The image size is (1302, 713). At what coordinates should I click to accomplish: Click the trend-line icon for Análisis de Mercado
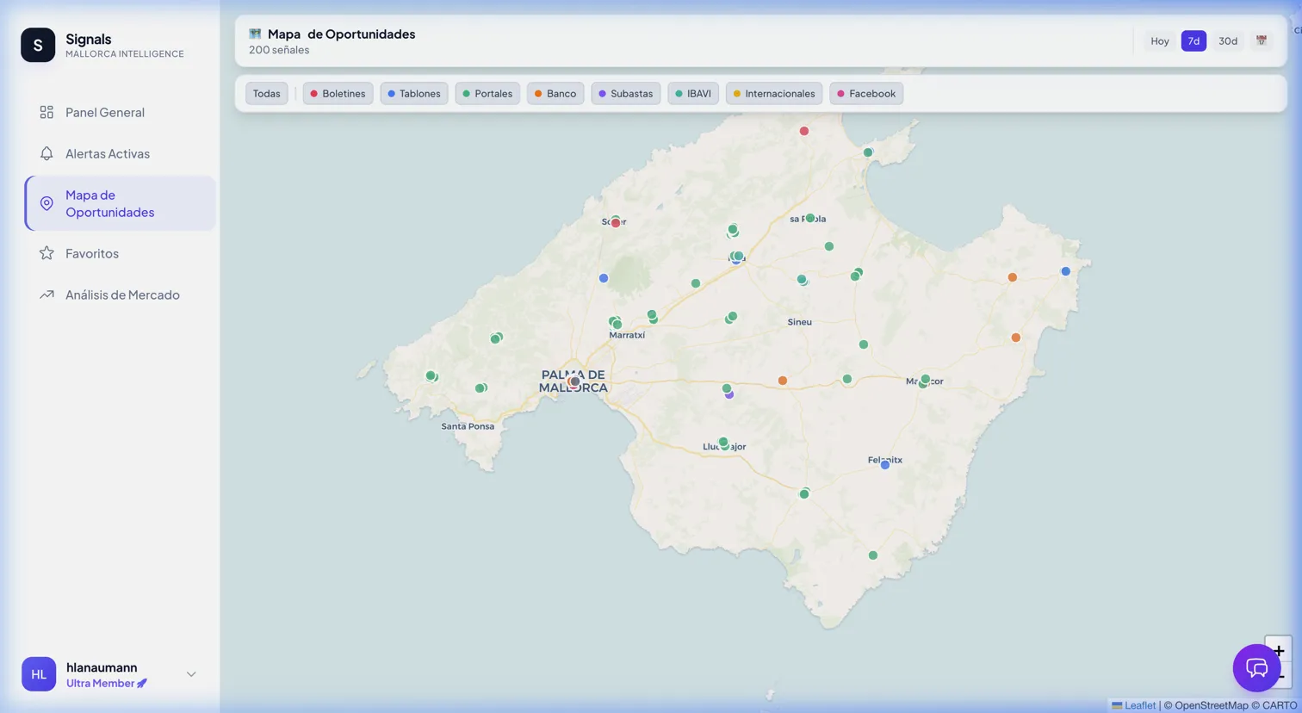tap(46, 294)
